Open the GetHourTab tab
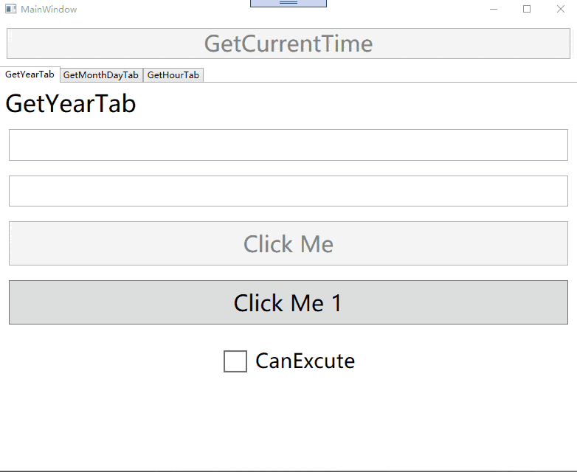This screenshot has height=472, width=577. [173, 75]
